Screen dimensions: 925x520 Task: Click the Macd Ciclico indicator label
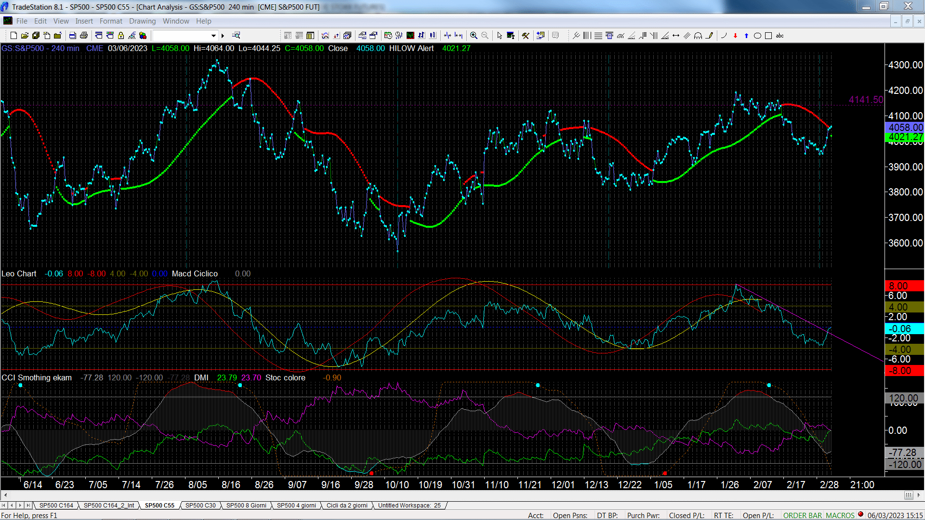(x=195, y=274)
